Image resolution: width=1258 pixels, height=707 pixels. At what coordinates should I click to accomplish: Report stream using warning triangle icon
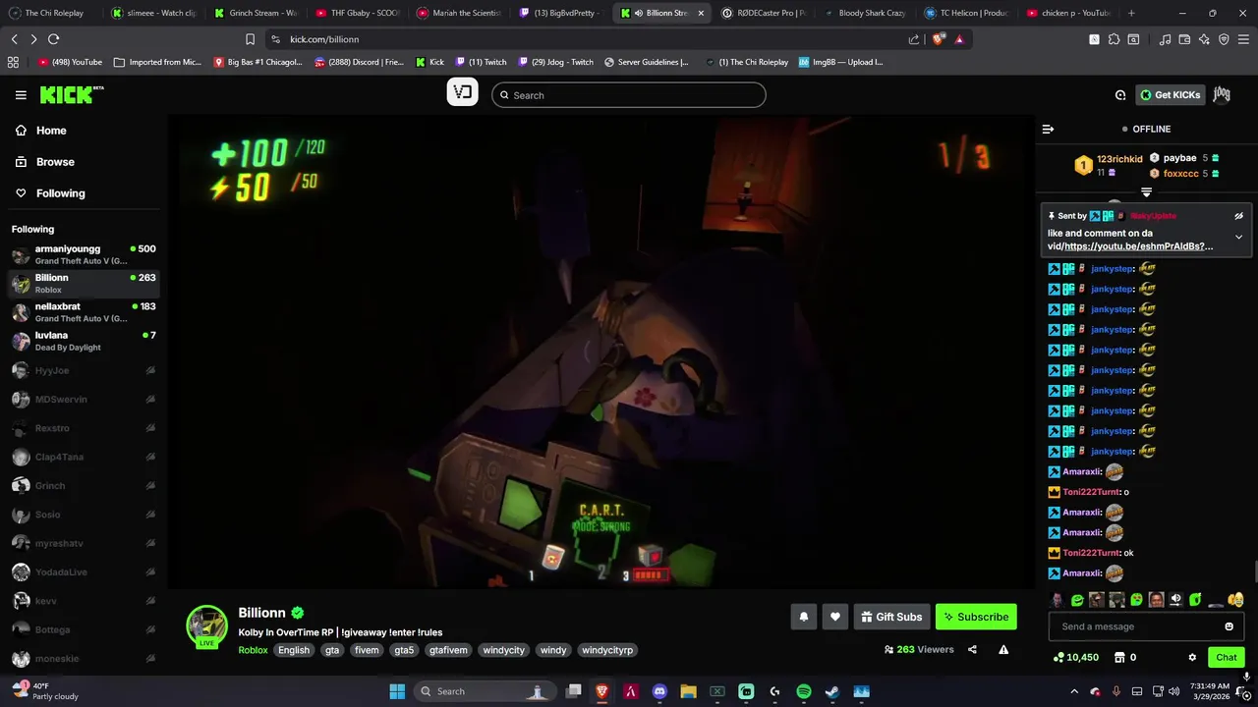coord(1003,649)
